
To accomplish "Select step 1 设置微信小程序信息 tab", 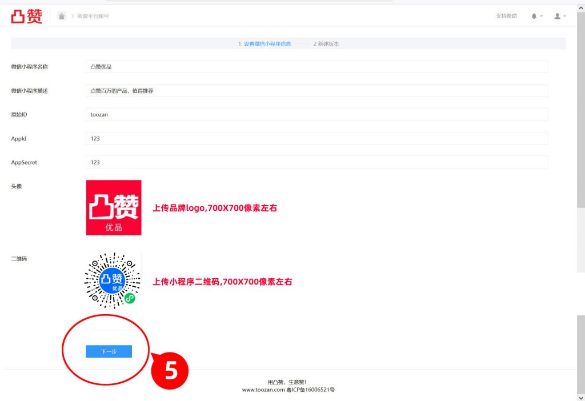I will 265,43.
